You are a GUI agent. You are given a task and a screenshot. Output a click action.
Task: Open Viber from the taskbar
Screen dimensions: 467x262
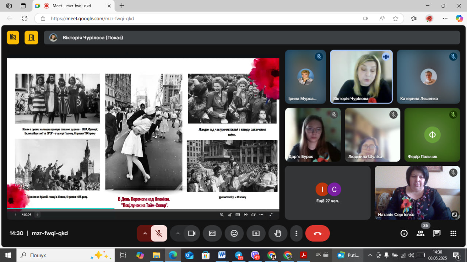coord(255,255)
